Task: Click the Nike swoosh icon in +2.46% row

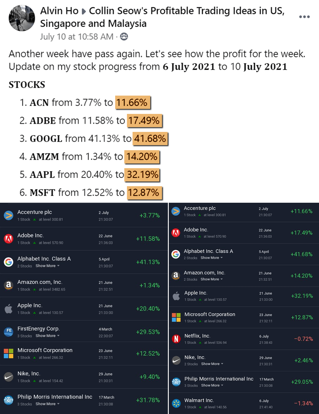Action: click(176, 360)
